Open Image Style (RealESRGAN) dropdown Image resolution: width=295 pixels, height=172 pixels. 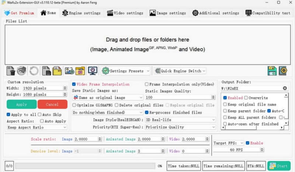[x=180, y=120]
